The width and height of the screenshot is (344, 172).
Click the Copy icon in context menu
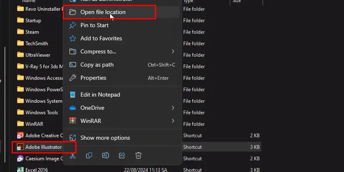click(89, 156)
